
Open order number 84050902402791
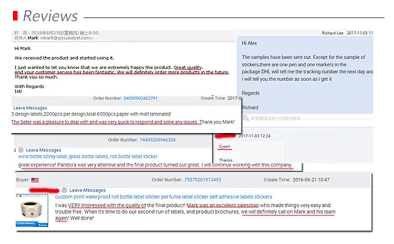point(140,98)
